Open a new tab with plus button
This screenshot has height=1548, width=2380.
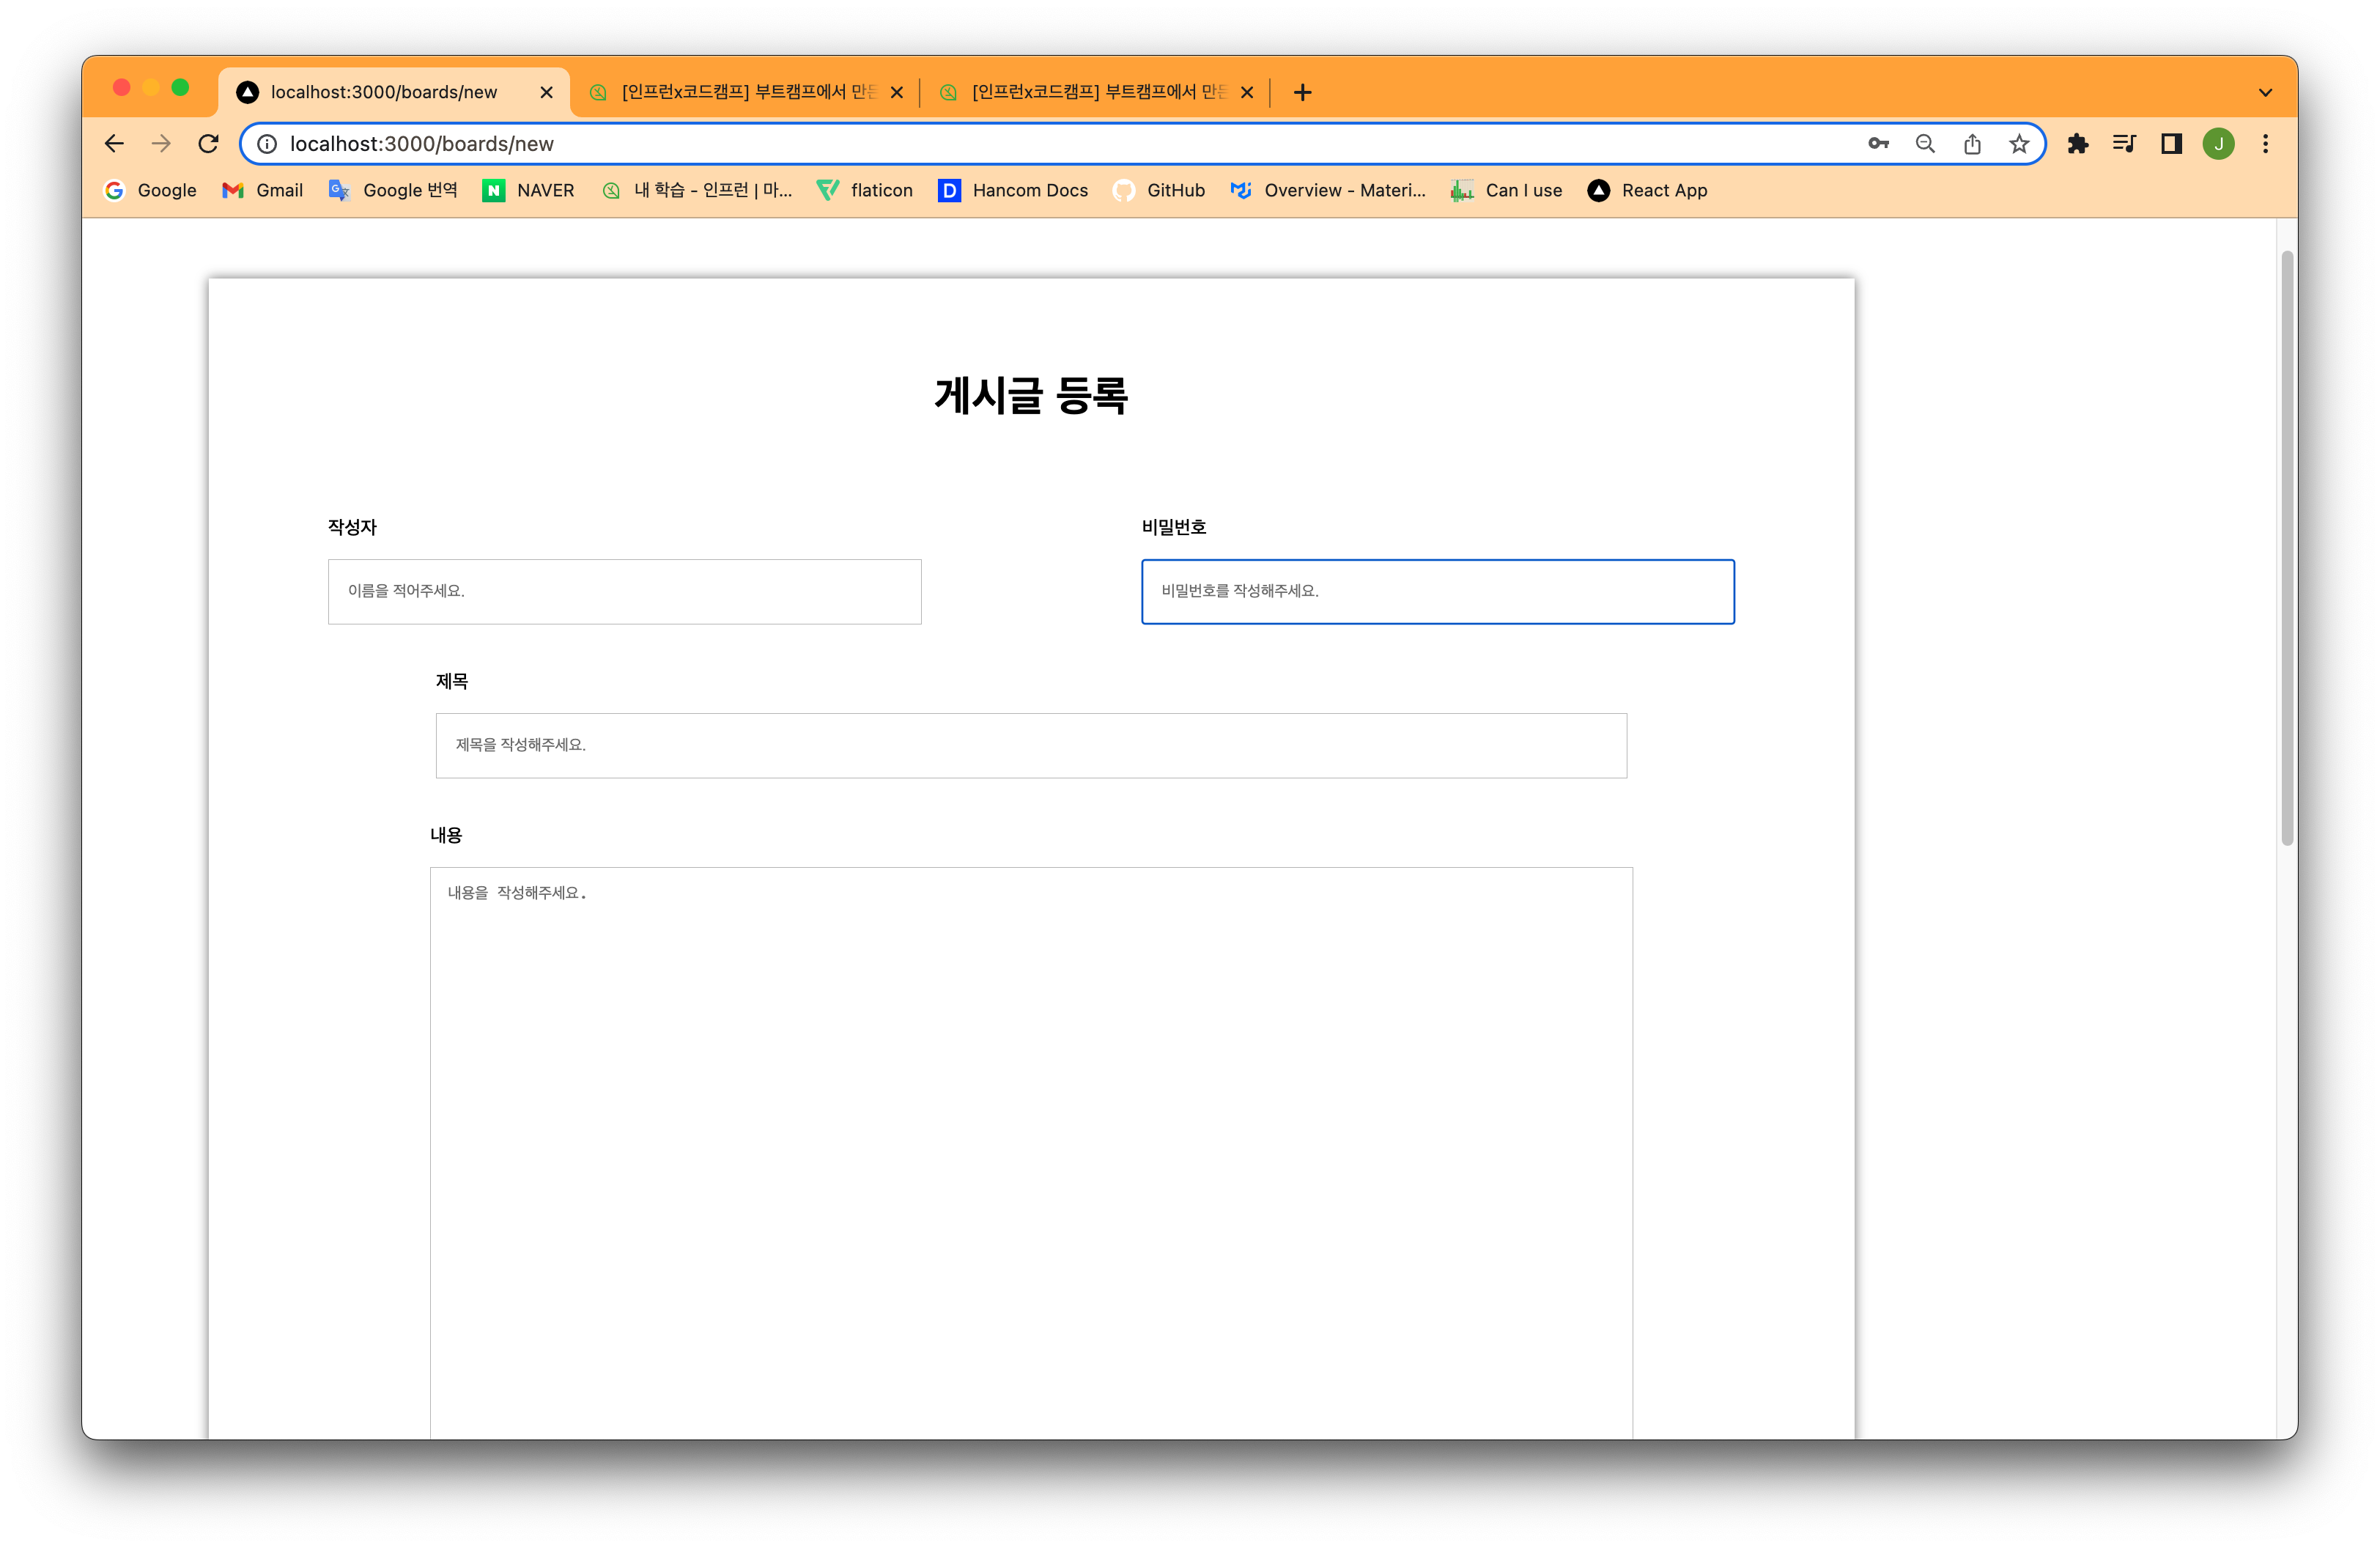[x=1302, y=92]
